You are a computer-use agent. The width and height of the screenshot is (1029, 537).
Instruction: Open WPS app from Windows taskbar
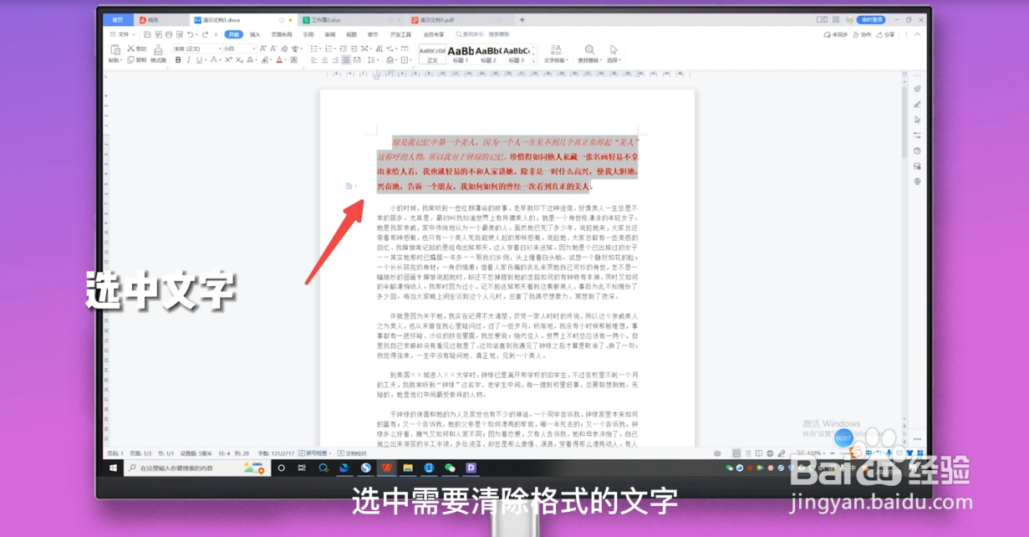388,468
